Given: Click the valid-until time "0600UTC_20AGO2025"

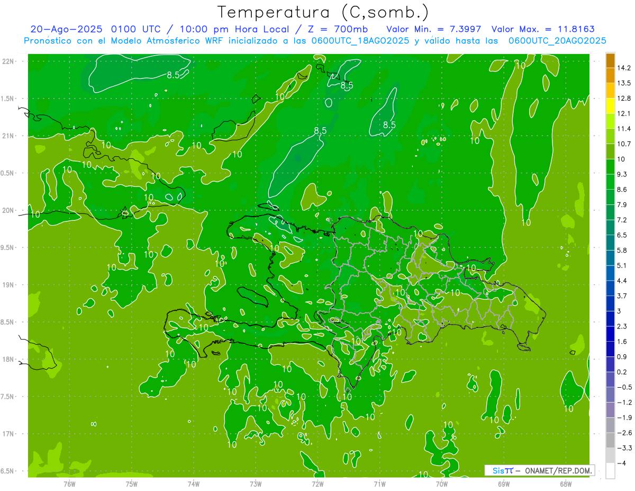Looking at the screenshot, I should [x=557, y=40].
